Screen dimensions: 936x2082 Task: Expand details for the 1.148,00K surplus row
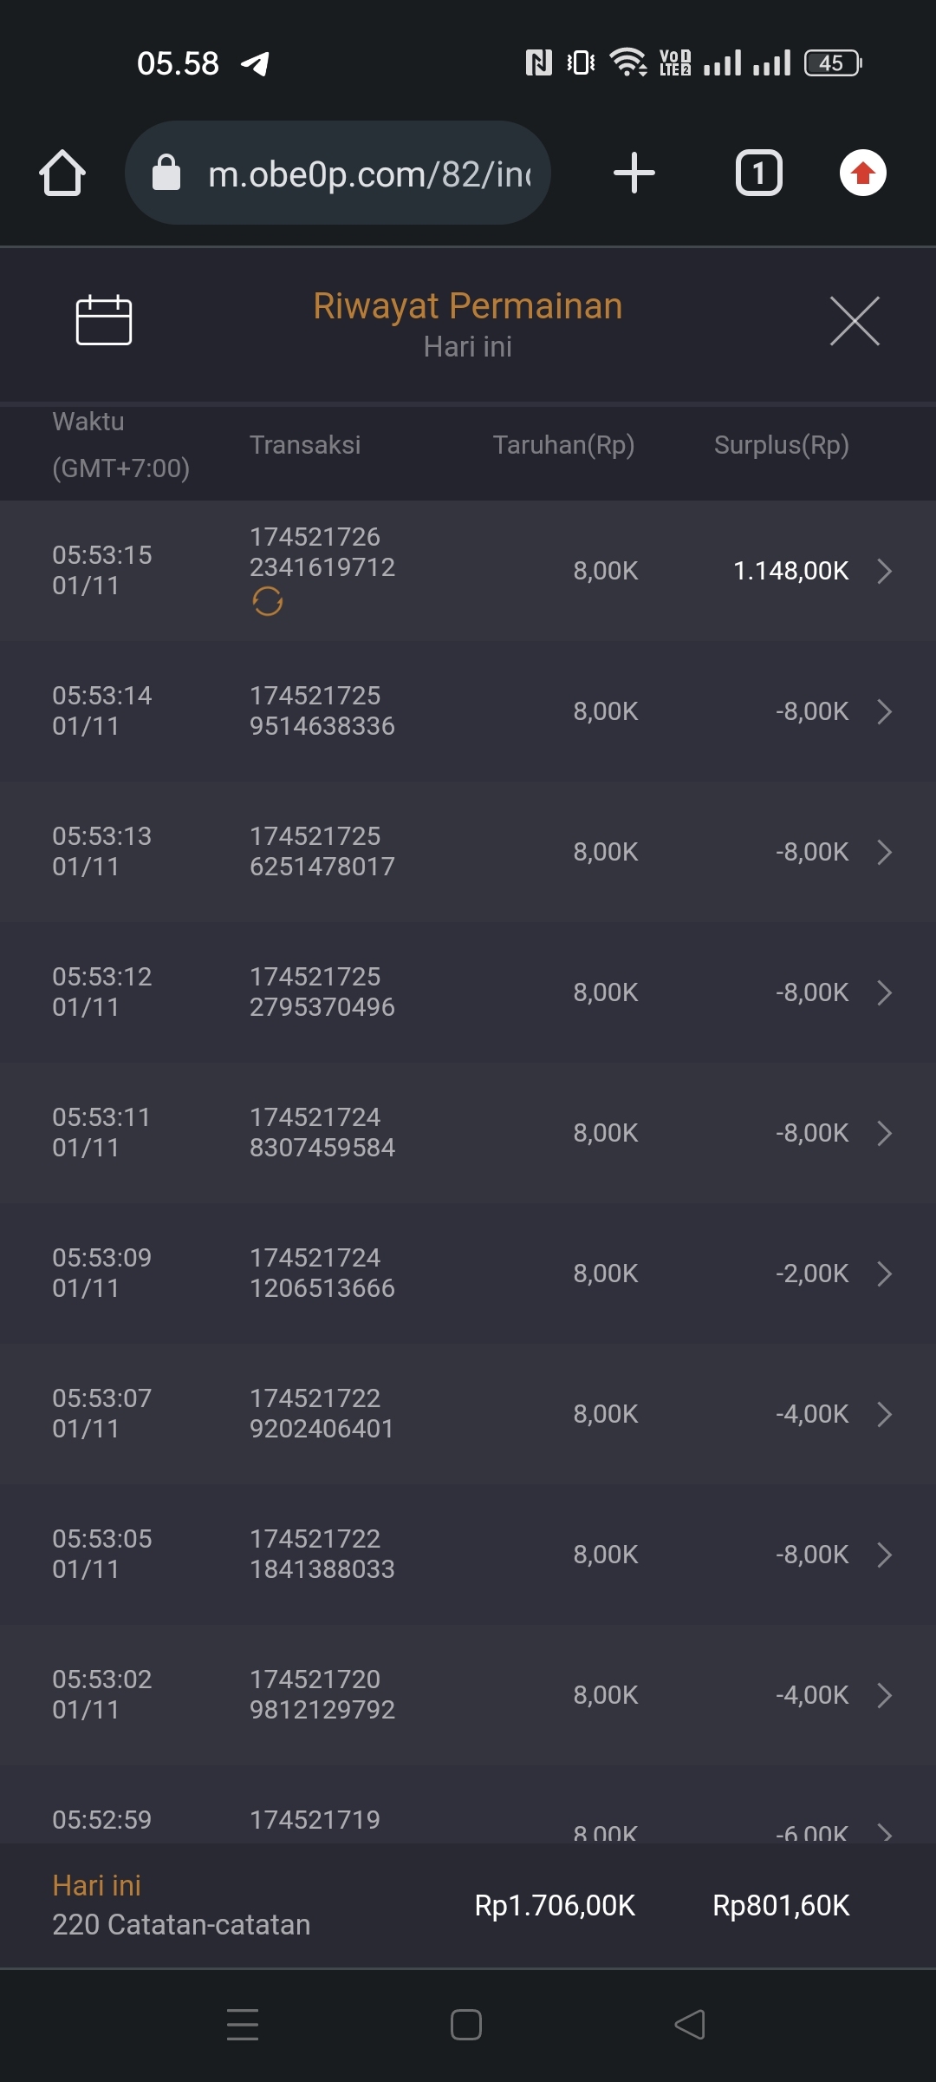[884, 571]
